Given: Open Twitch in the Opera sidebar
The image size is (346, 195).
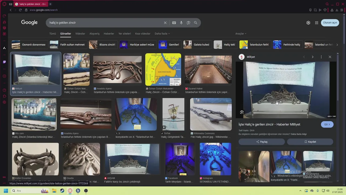Looking at the screenshot, I should click(x=4, y=62).
